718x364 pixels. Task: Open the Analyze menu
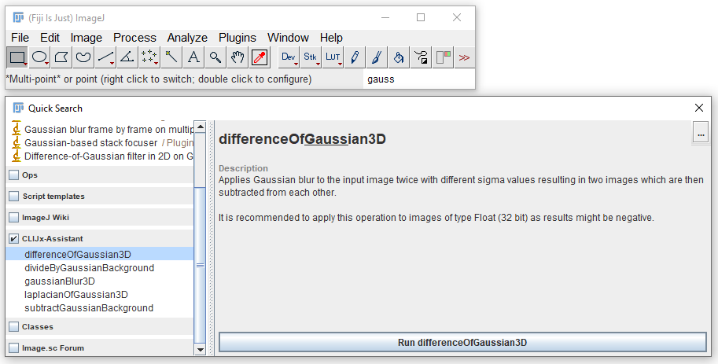tap(187, 38)
